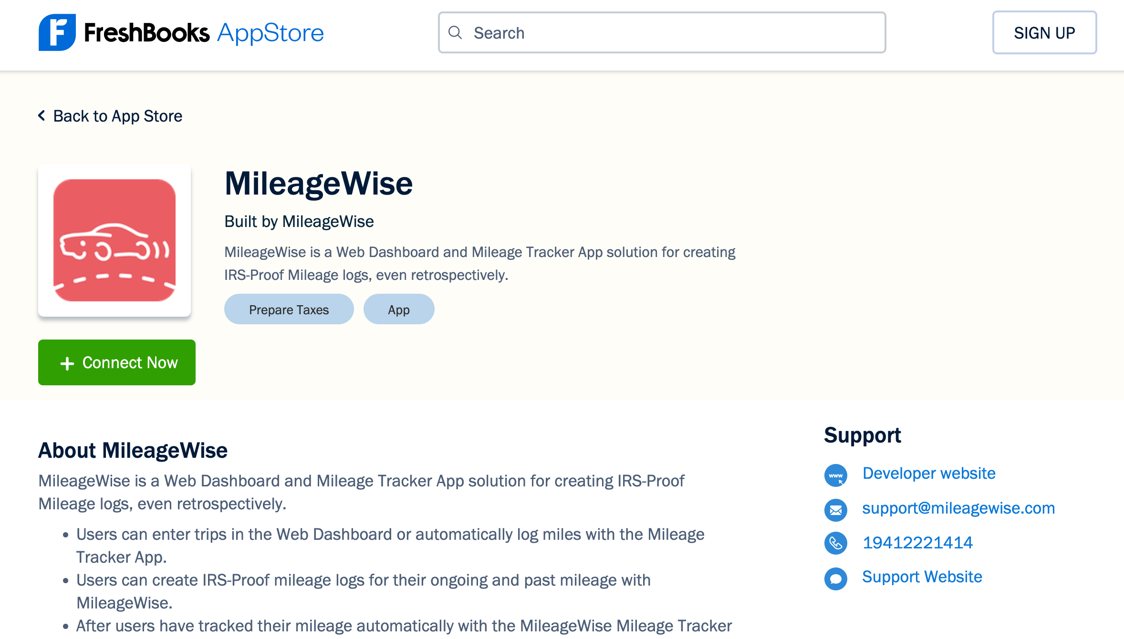Screen dimensions: 1124x639
Task: Click the plus icon on Connect Now
Action: [x=67, y=363]
